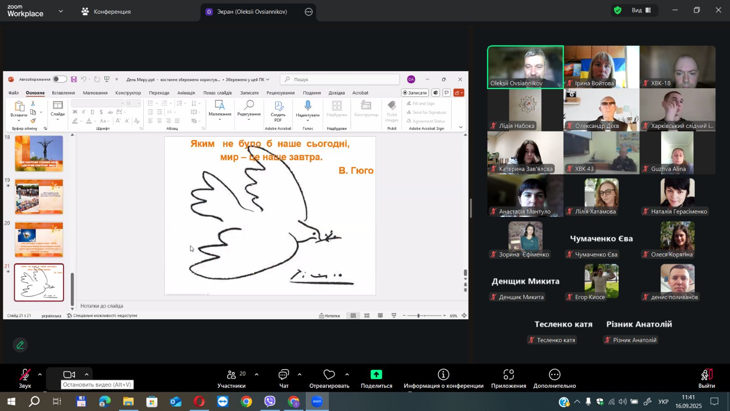Expand audio options arrow beside Sound
Viewport: 730px width, 411px height.
[x=40, y=374]
